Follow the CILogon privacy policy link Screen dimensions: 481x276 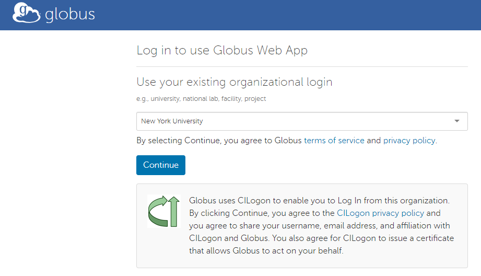click(x=380, y=213)
